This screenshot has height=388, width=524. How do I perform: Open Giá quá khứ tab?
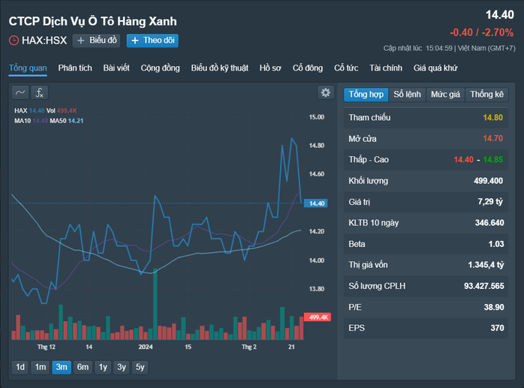pos(435,68)
